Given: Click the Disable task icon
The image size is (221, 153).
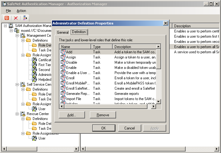Looking at the screenshot, I should coord(63,62).
